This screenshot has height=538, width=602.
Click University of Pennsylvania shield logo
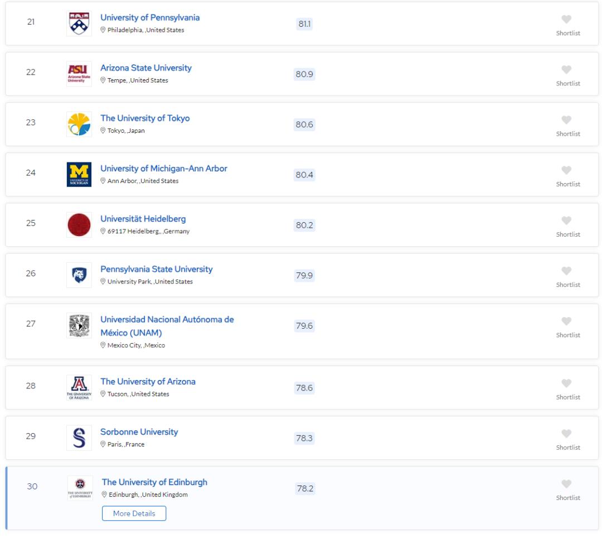click(77, 23)
